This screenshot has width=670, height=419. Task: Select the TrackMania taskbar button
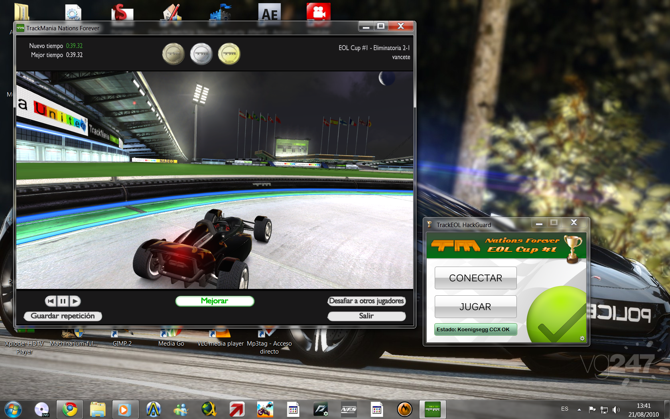tap(433, 409)
